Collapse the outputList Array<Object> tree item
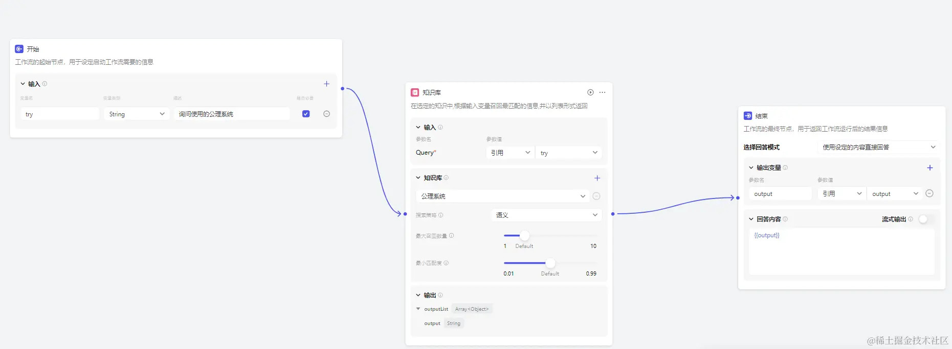The width and height of the screenshot is (952, 349). click(x=418, y=309)
